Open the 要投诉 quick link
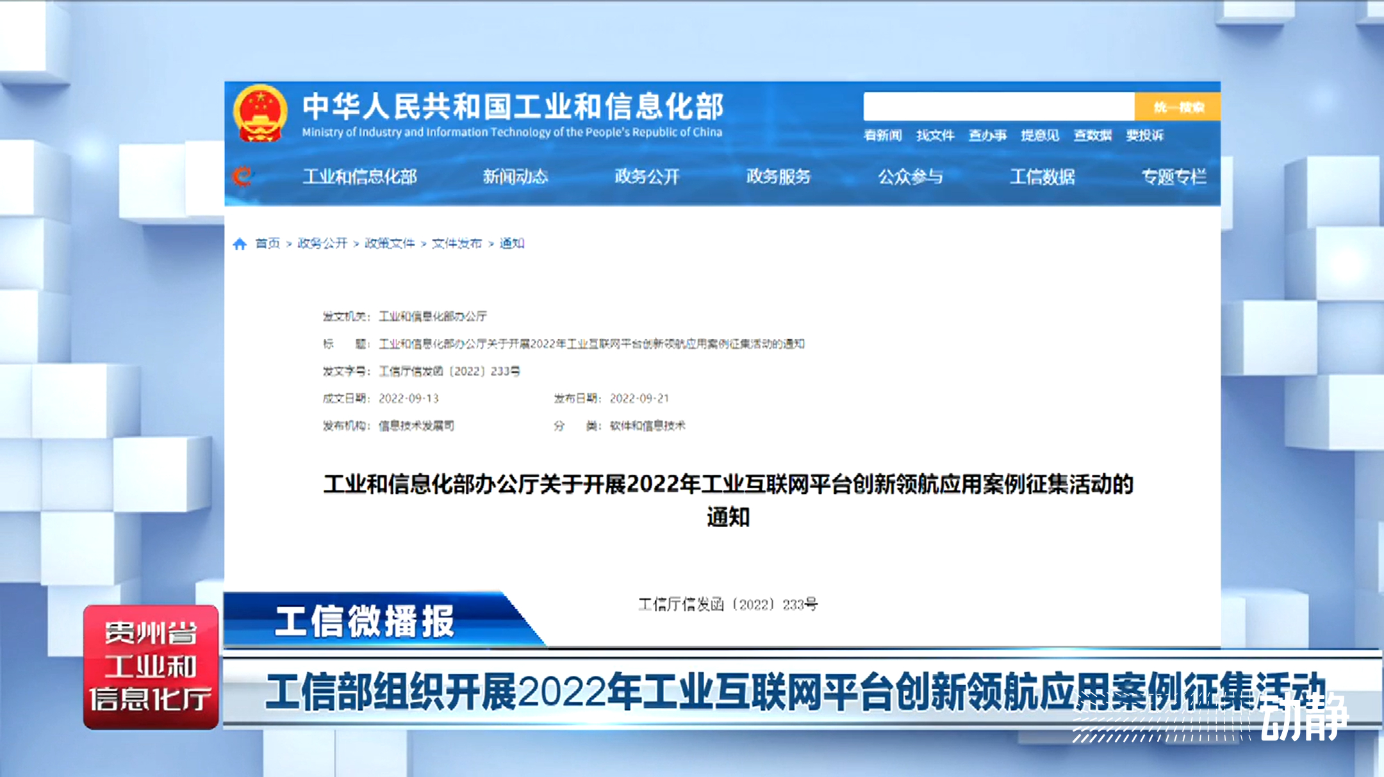 (1145, 135)
